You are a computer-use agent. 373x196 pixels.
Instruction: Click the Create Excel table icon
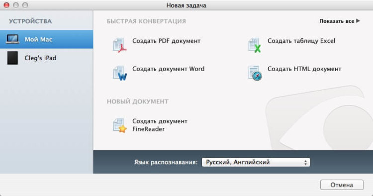[x=255, y=45]
